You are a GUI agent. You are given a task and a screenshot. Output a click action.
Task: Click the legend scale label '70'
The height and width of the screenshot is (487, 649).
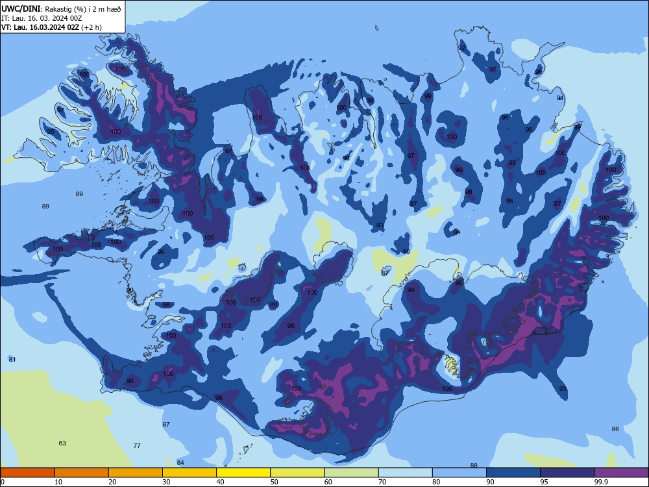click(382, 482)
